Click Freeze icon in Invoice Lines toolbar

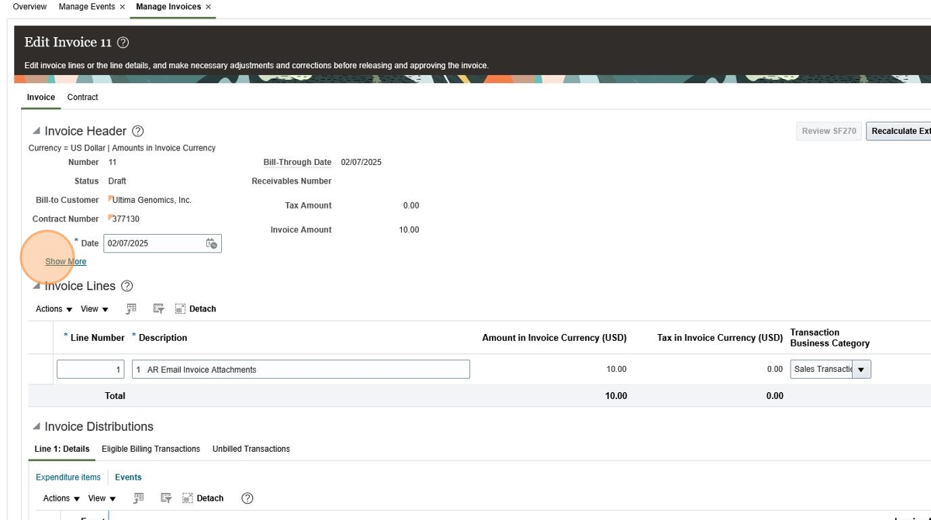(131, 308)
